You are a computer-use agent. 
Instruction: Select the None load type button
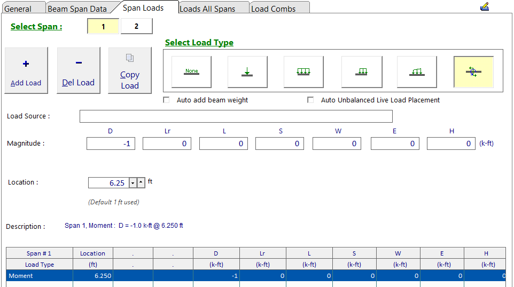click(191, 72)
